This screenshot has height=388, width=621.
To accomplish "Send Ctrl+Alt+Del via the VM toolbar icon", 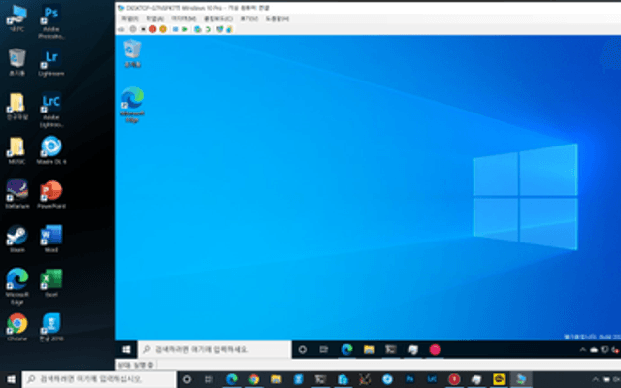I will (122, 29).
